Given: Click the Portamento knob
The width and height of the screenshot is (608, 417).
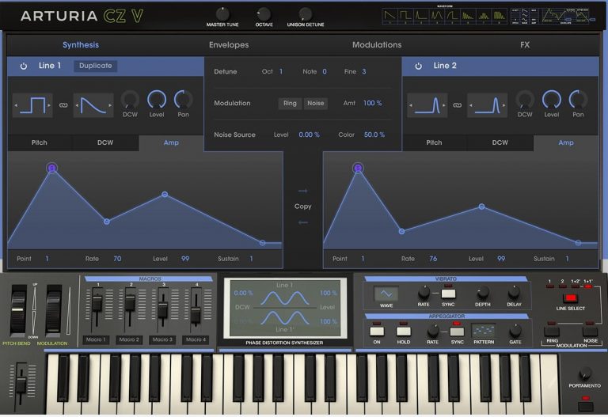Looking at the screenshot, I should point(585,373).
